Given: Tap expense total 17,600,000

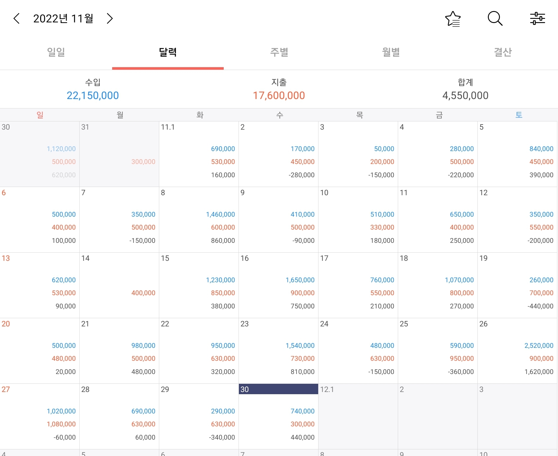Looking at the screenshot, I should coord(279,95).
